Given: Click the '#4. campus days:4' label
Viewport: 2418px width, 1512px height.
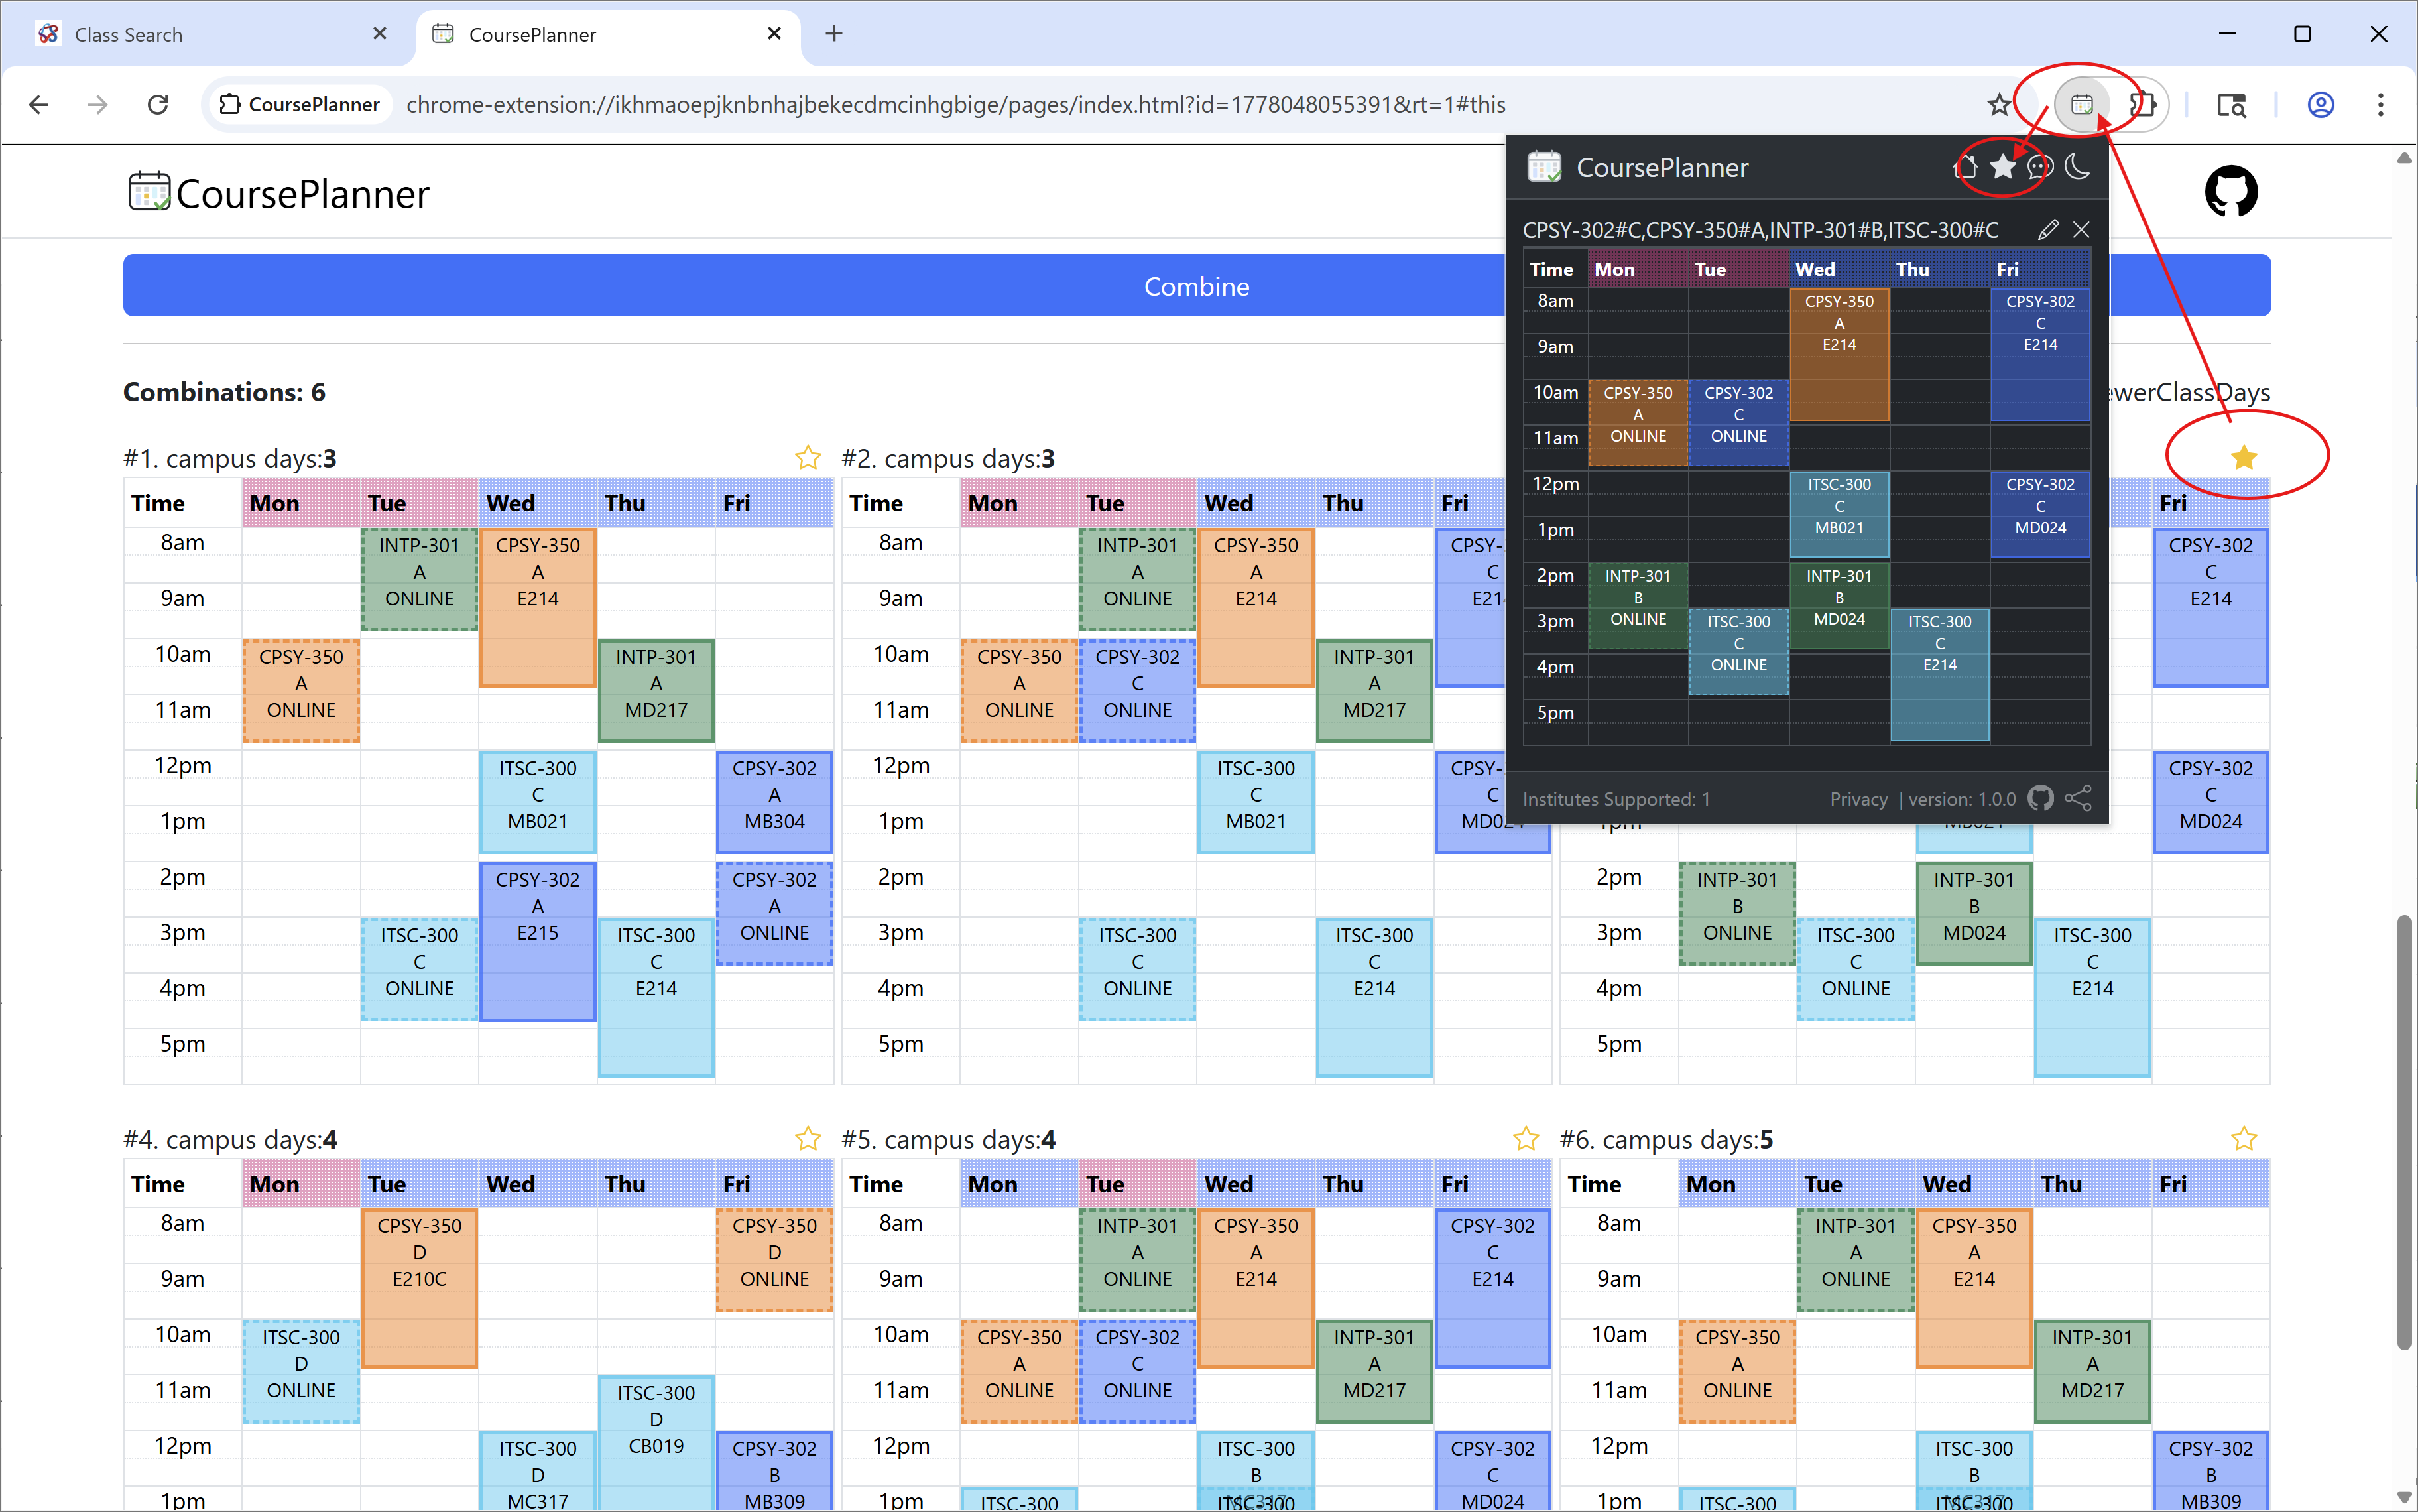Looking at the screenshot, I should [230, 1139].
